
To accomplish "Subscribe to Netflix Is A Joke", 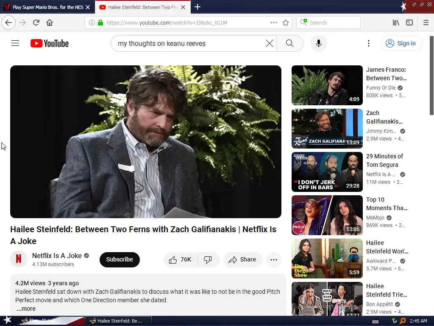I will pos(120,259).
